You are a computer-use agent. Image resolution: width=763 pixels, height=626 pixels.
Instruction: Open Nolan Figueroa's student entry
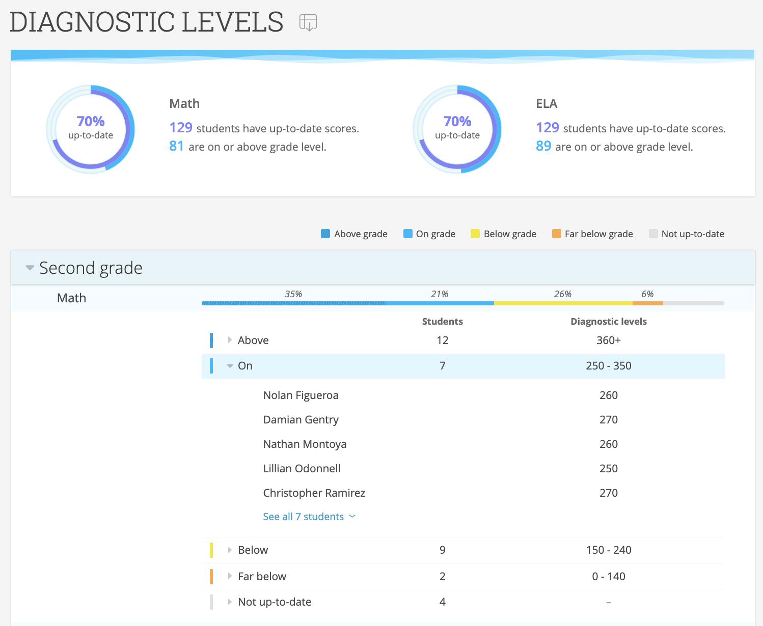301,395
